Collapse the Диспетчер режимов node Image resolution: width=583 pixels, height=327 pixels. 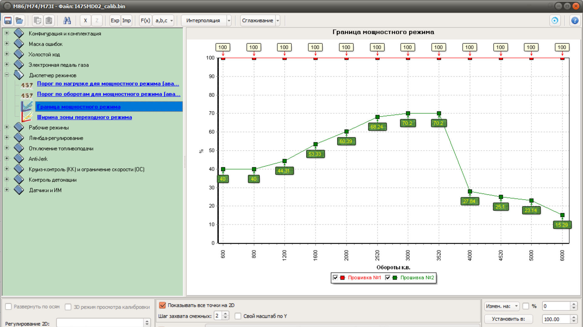tap(7, 75)
